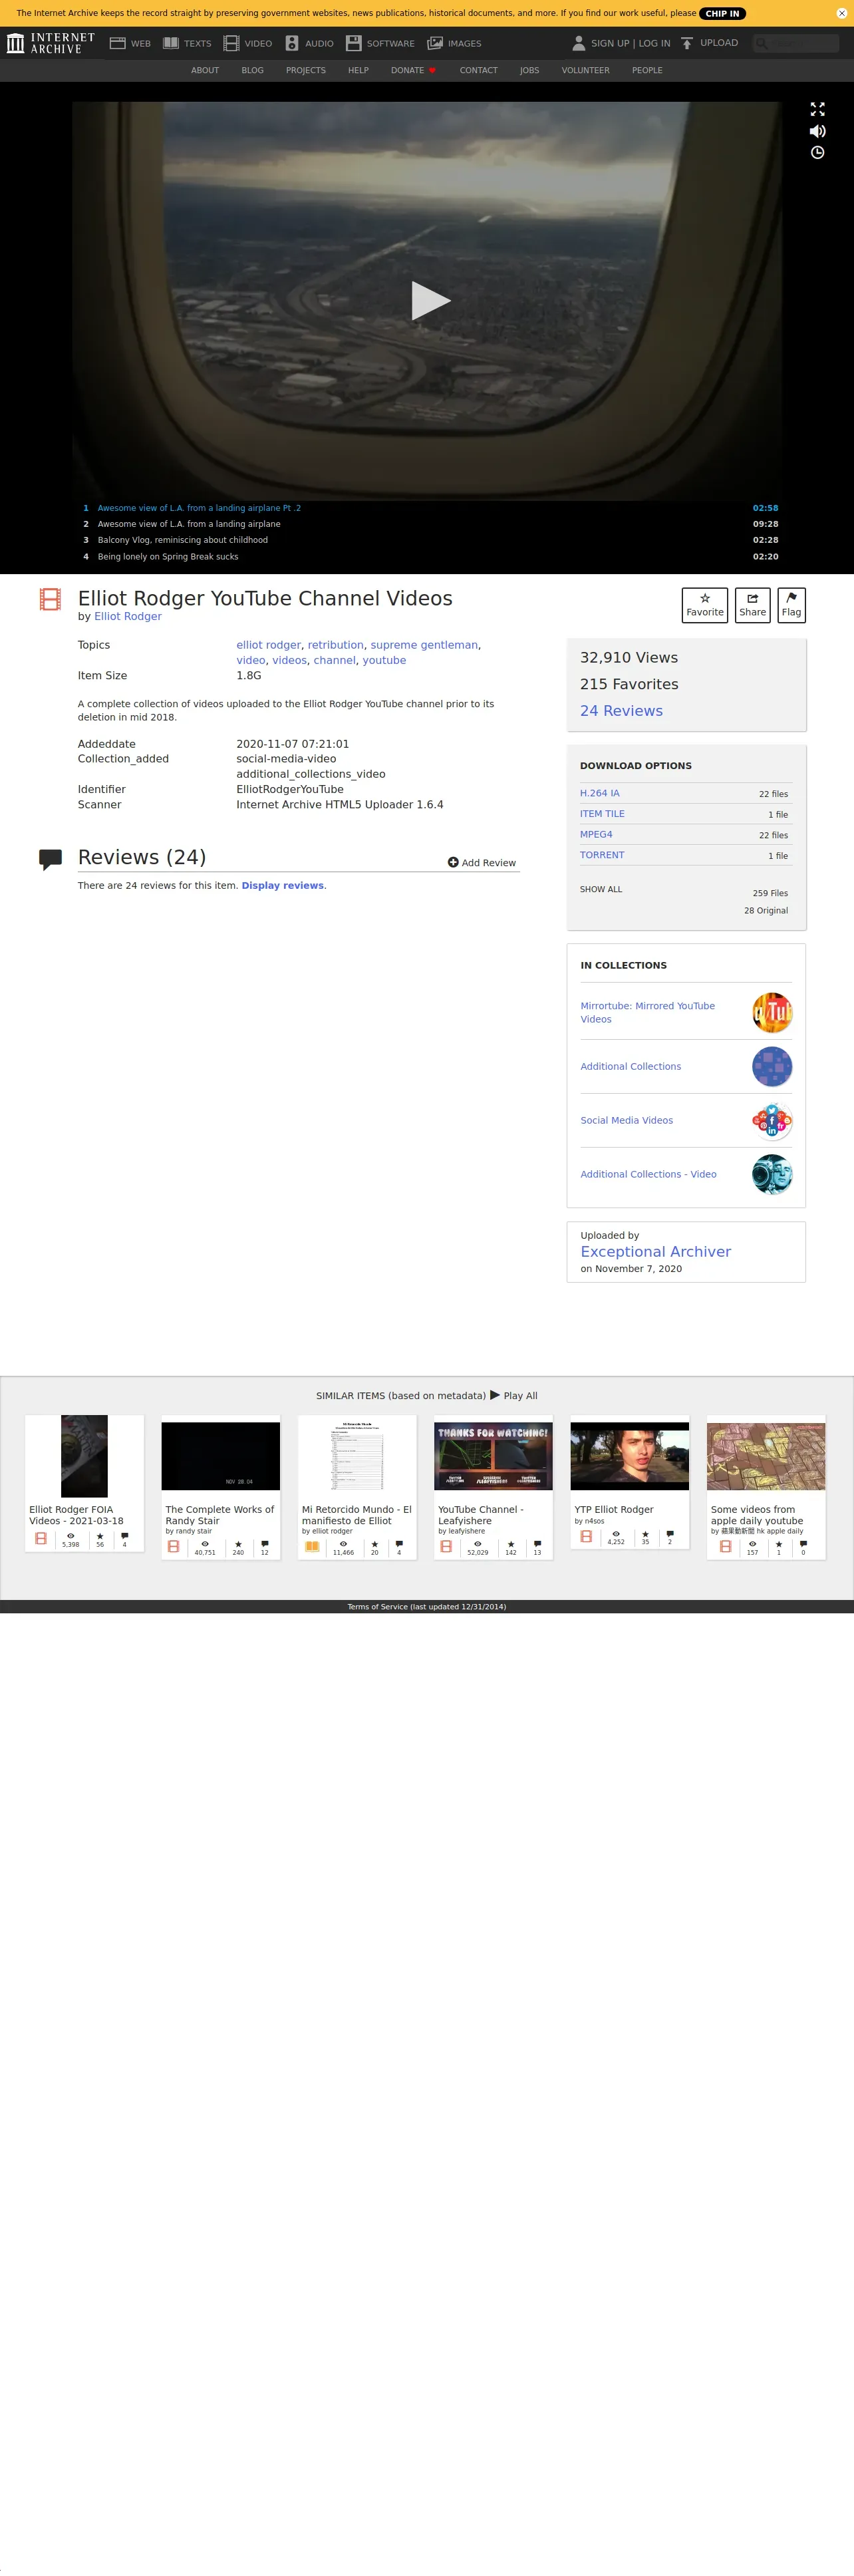Click the CHIP IN button
The height and width of the screenshot is (2576, 854).
pos(722,13)
